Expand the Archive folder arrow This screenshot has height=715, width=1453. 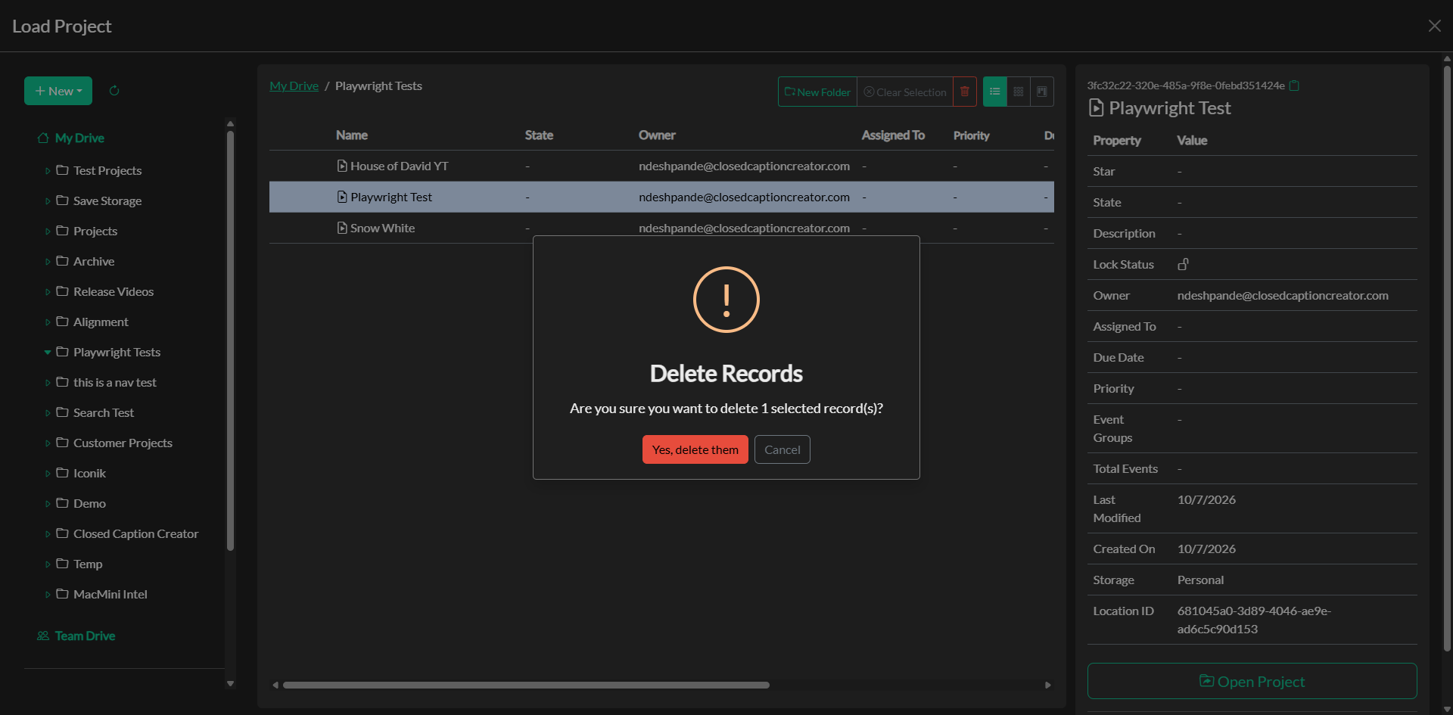[x=48, y=262]
